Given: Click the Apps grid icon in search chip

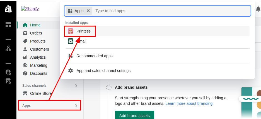Looking at the screenshot, I should (x=70, y=11).
